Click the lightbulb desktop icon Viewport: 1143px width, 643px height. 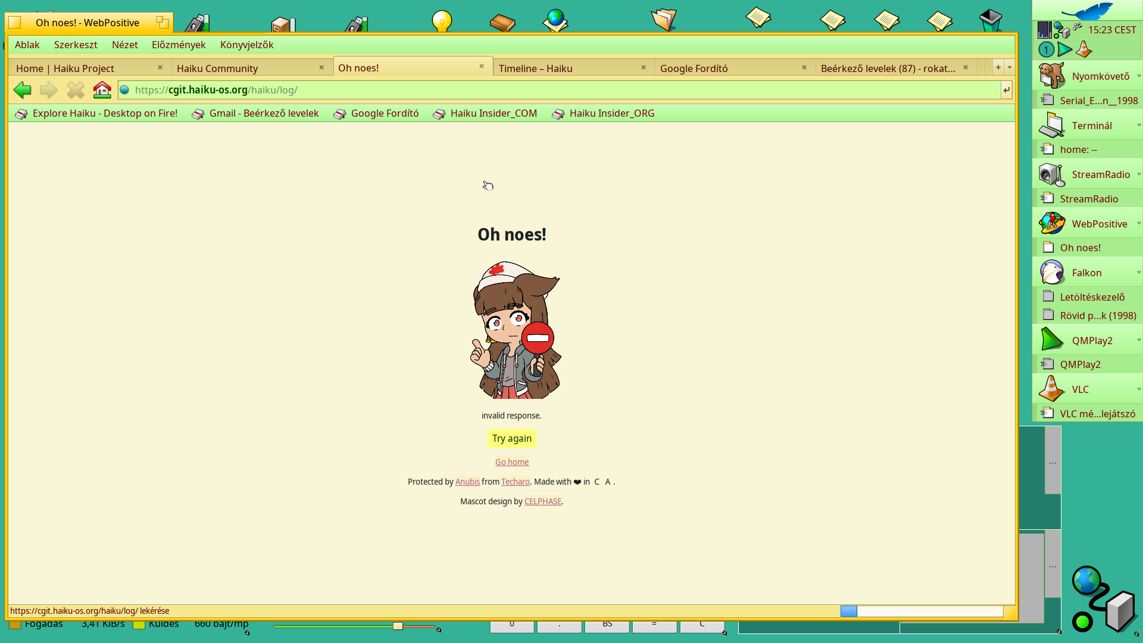442,21
